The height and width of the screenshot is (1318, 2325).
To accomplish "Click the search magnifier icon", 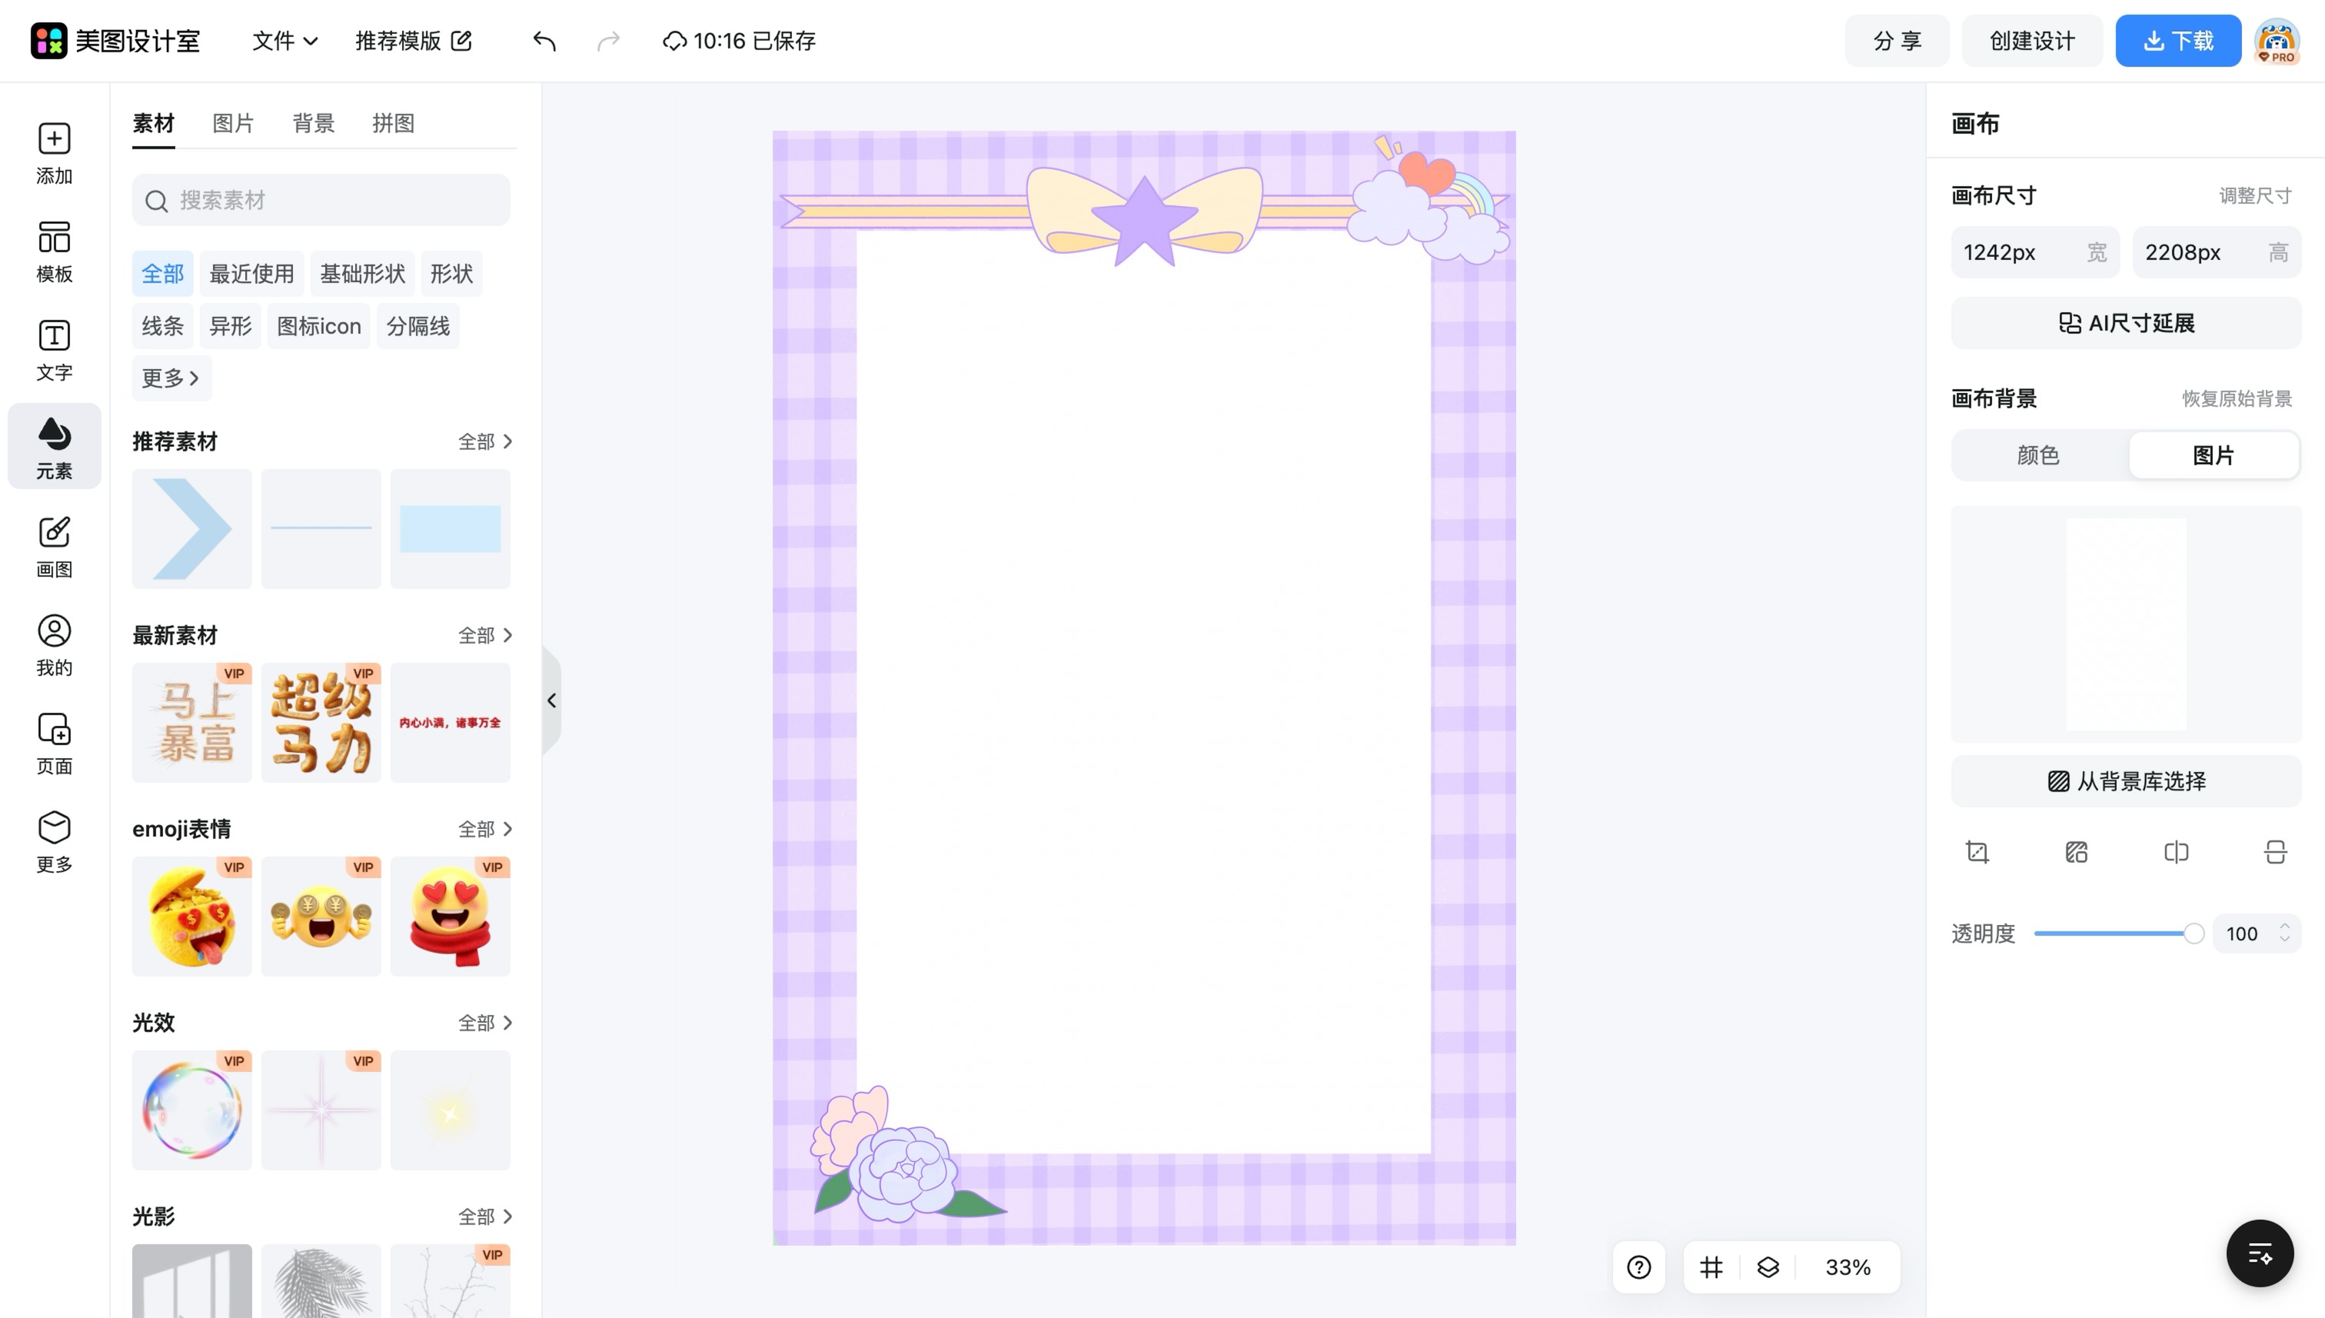I will 157,201.
